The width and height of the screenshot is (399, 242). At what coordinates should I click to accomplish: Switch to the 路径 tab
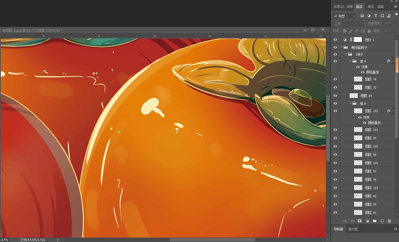[371, 7]
